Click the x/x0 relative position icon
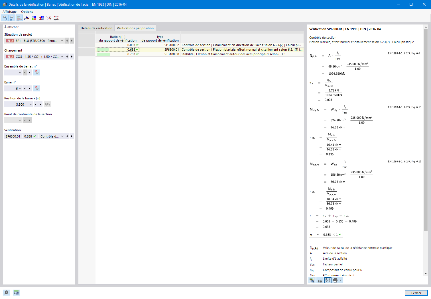This screenshot has width=431, height=299. pos(47,105)
